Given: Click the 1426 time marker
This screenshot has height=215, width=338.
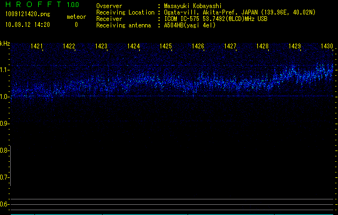Looking at the screenshot, I should 198,47.
